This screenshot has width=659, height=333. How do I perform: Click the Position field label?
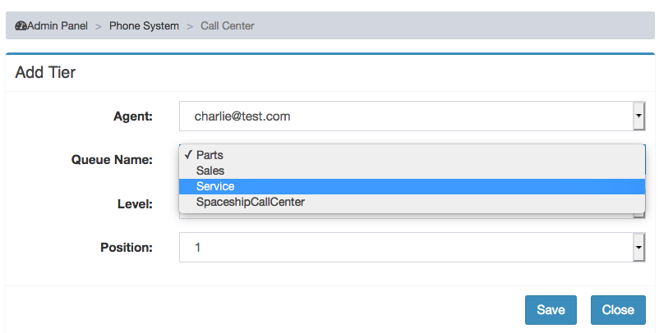[127, 248]
